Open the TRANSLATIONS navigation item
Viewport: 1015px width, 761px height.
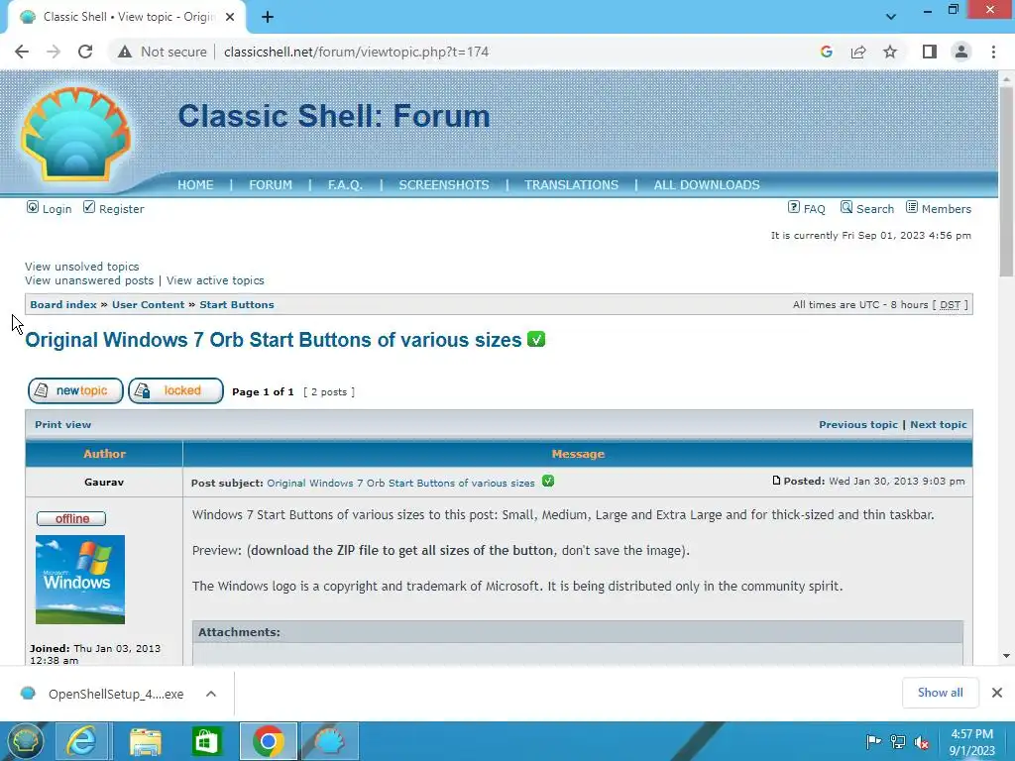pyautogui.click(x=572, y=185)
